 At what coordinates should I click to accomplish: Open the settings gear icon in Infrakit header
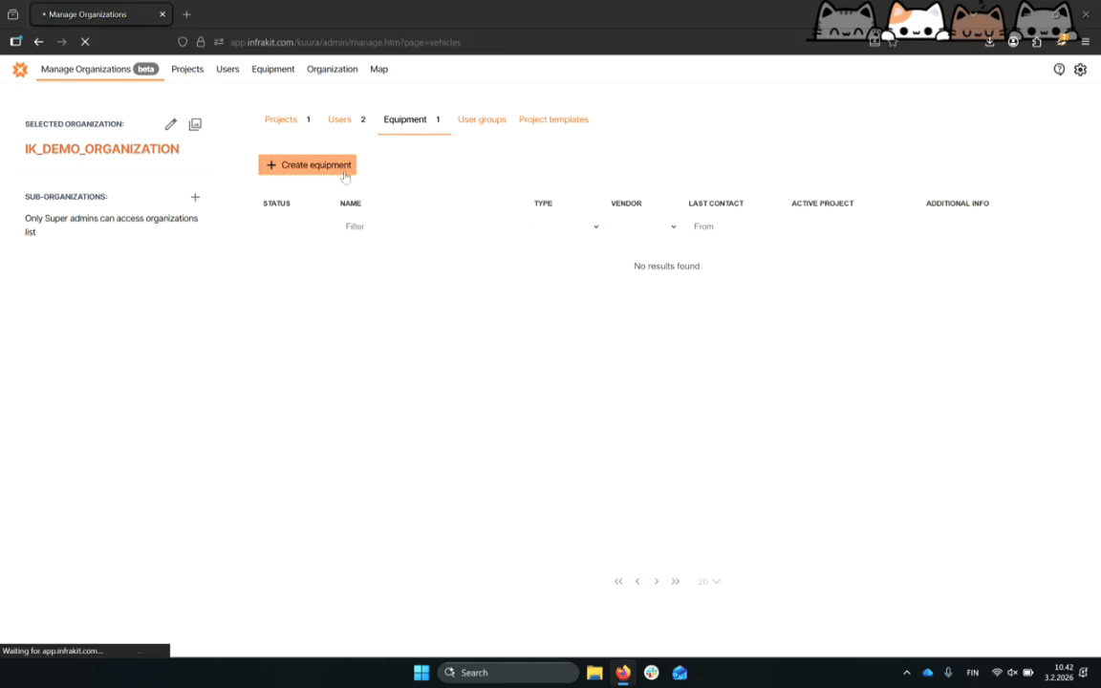[1080, 69]
